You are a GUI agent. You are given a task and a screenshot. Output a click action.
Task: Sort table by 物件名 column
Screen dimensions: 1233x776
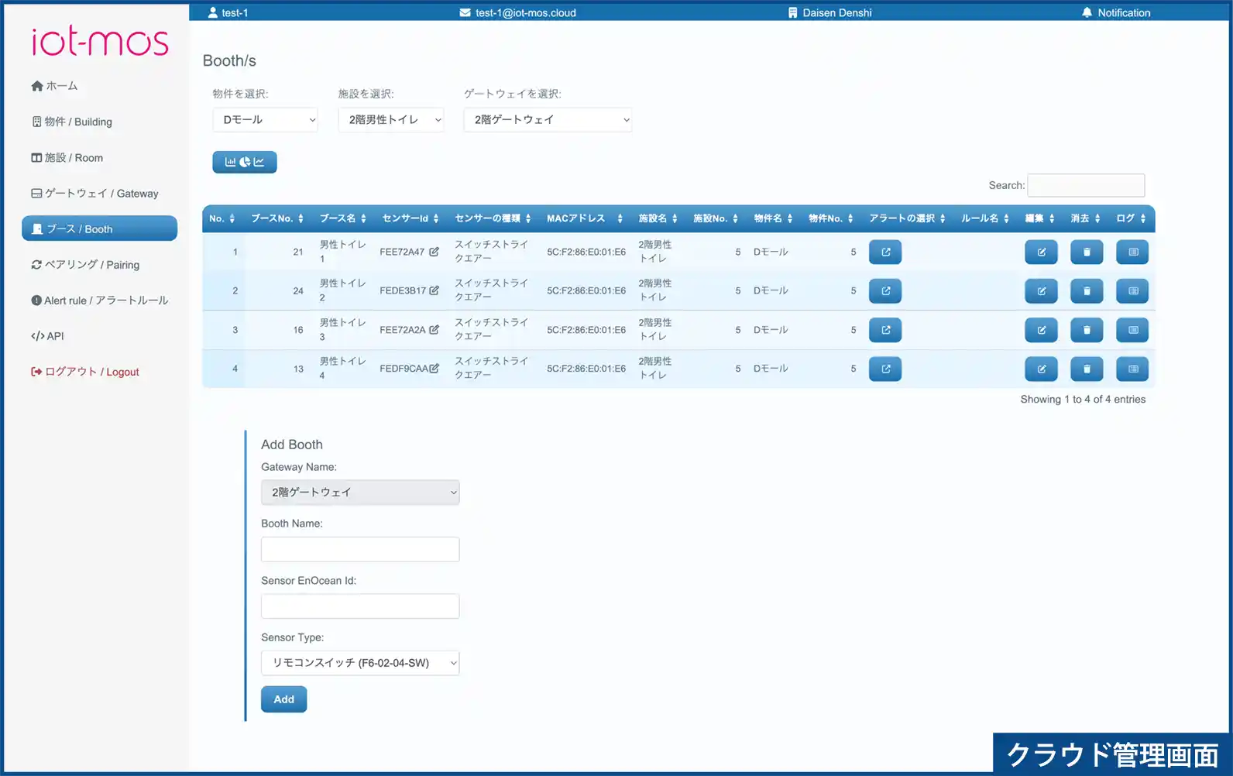(x=774, y=218)
